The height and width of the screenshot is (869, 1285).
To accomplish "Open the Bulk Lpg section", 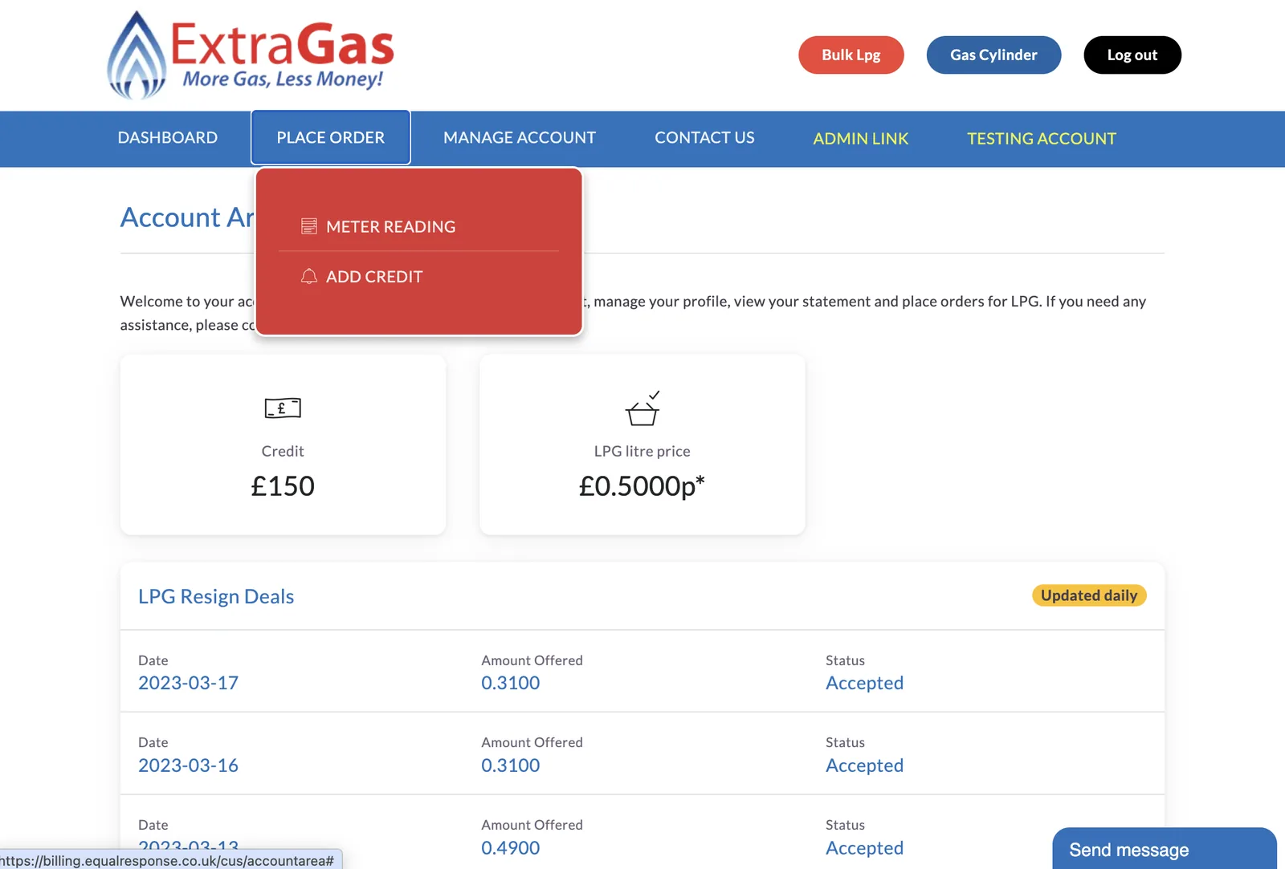I will point(851,55).
